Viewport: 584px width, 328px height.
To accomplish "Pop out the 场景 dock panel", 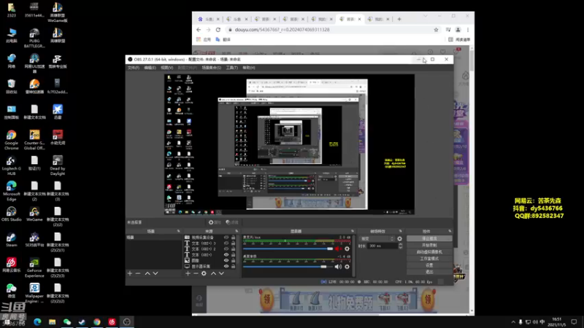I will 178,231.
